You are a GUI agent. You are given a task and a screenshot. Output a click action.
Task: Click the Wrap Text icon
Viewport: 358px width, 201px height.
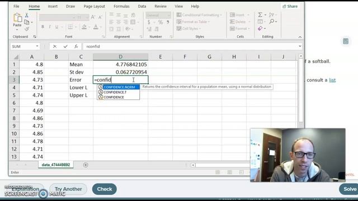pyautogui.click(x=133, y=15)
